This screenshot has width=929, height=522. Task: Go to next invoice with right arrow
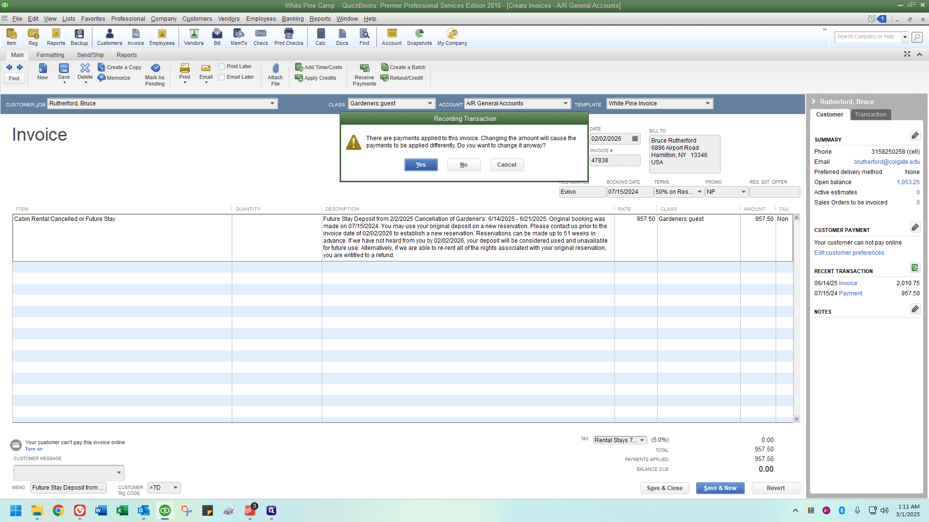[20, 67]
